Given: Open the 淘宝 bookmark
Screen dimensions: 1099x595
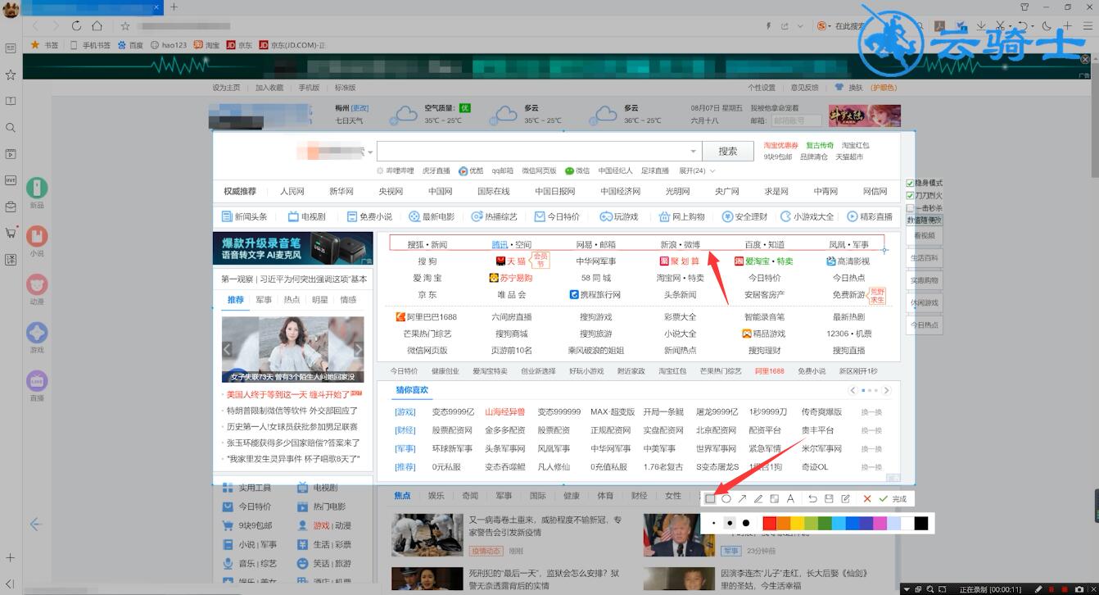Looking at the screenshot, I should [x=206, y=45].
